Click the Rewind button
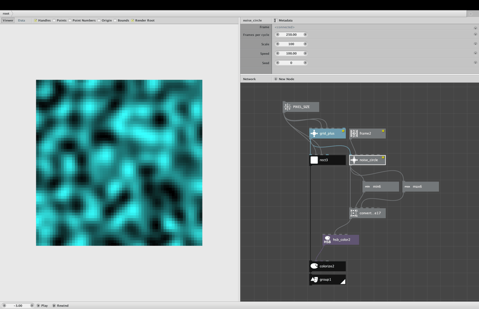Screen dimensions: 479x309 60,305
